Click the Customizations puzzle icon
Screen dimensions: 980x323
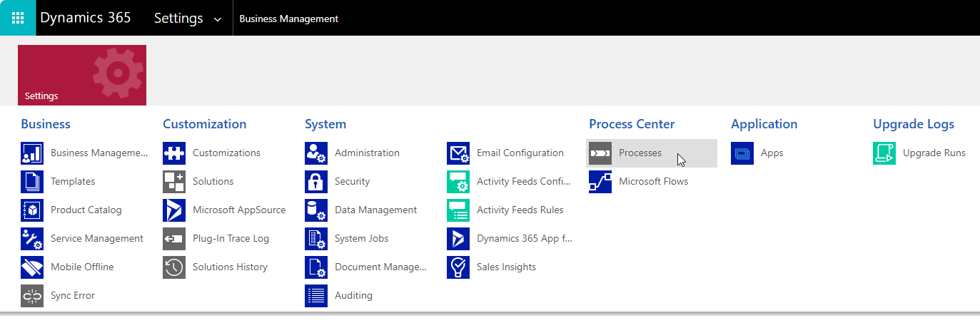coord(174,153)
